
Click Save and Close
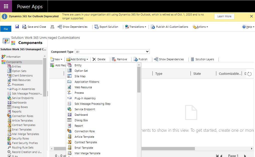tap(34, 27)
